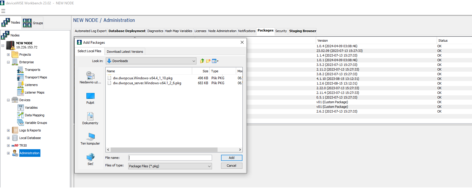Collapse the NEW NODE tree node
The image size is (472, 188).
click(3, 45)
